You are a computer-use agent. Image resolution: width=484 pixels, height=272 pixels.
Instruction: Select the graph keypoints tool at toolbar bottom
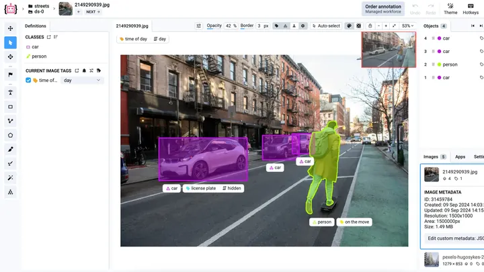point(11,192)
